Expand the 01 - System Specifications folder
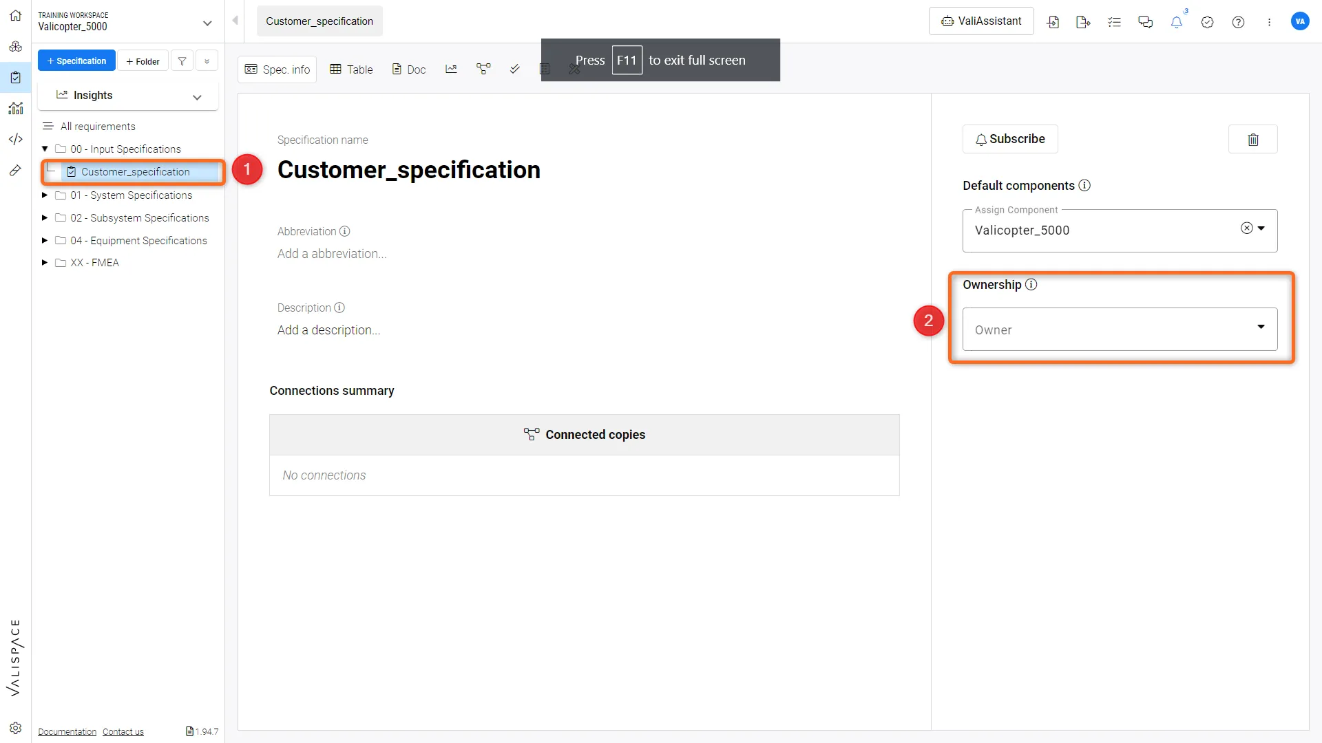Image resolution: width=1322 pixels, height=743 pixels. 45,195
